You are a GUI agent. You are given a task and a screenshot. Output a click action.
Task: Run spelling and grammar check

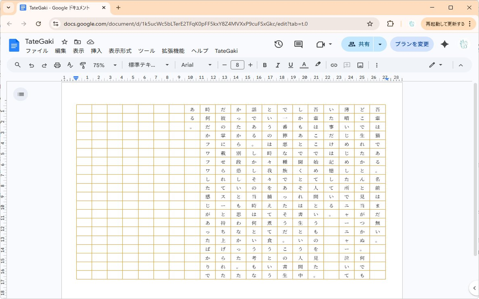(x=70, y=65)
